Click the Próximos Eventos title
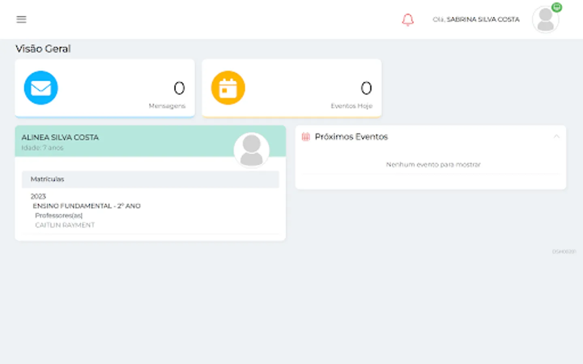This screenshot has height=364, width=583. [x=351, y=137]
